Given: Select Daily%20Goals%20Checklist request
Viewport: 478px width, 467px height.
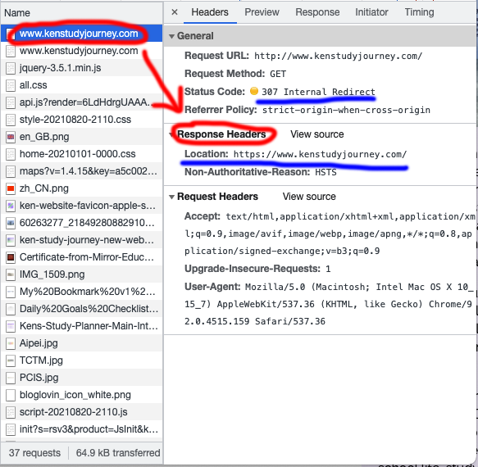Looking at the screenshot, I should (x=81, y=309).
